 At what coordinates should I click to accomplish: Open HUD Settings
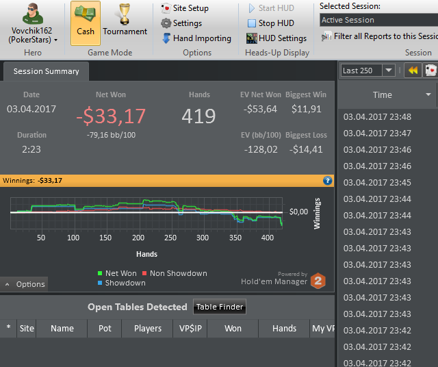coord(276,38)
